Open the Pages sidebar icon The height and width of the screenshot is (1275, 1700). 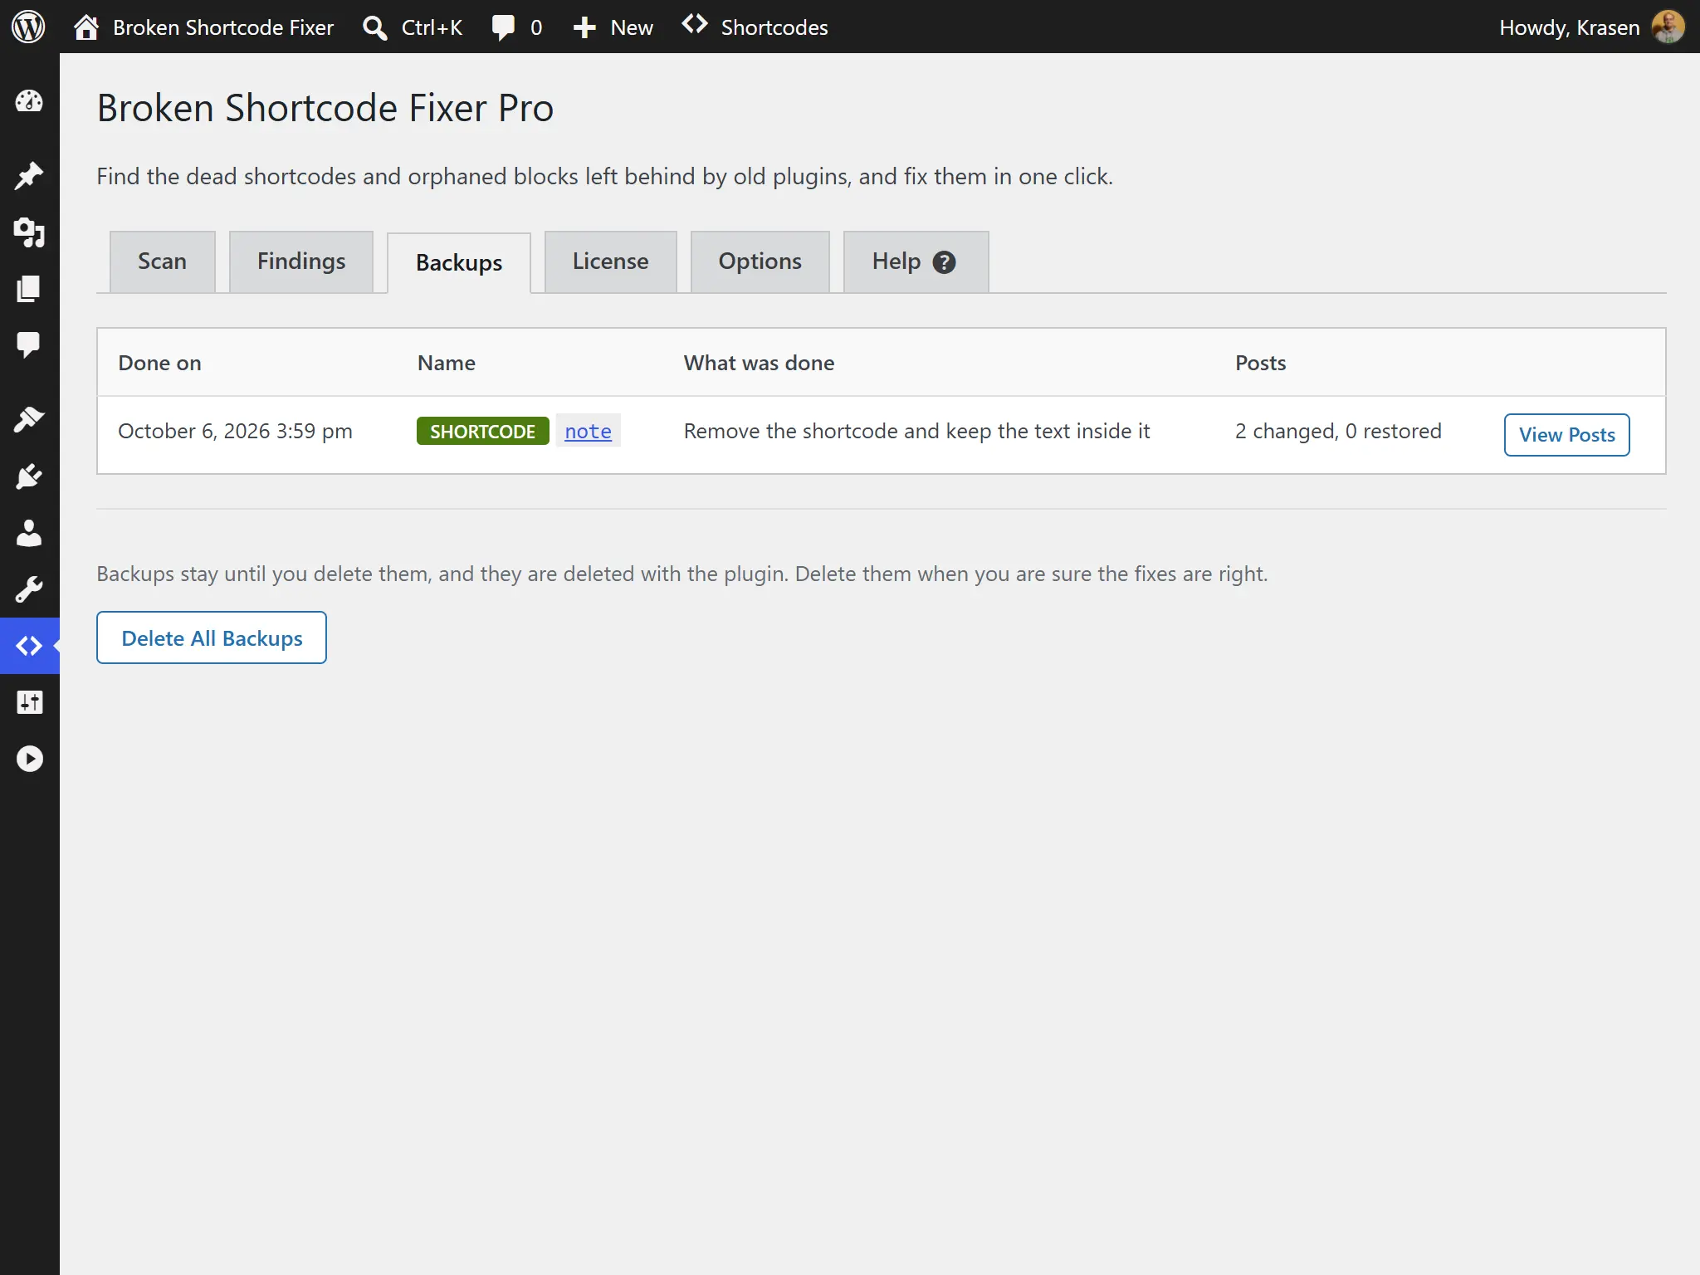(29, 289)
